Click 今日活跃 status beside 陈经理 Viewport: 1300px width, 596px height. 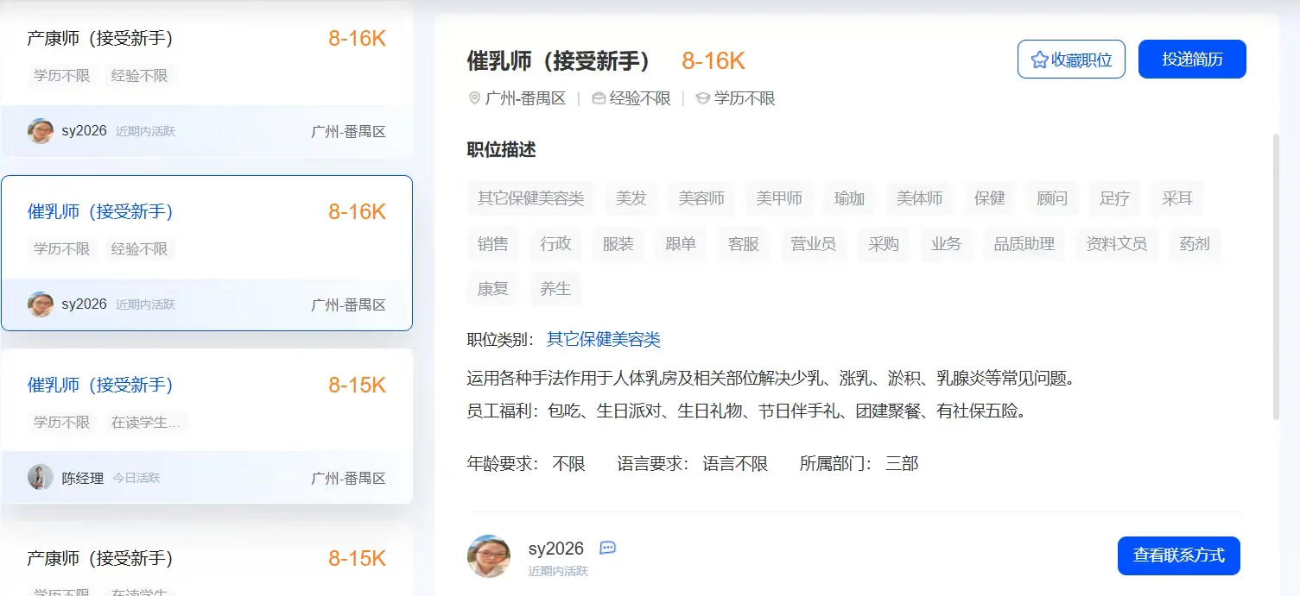136,478
